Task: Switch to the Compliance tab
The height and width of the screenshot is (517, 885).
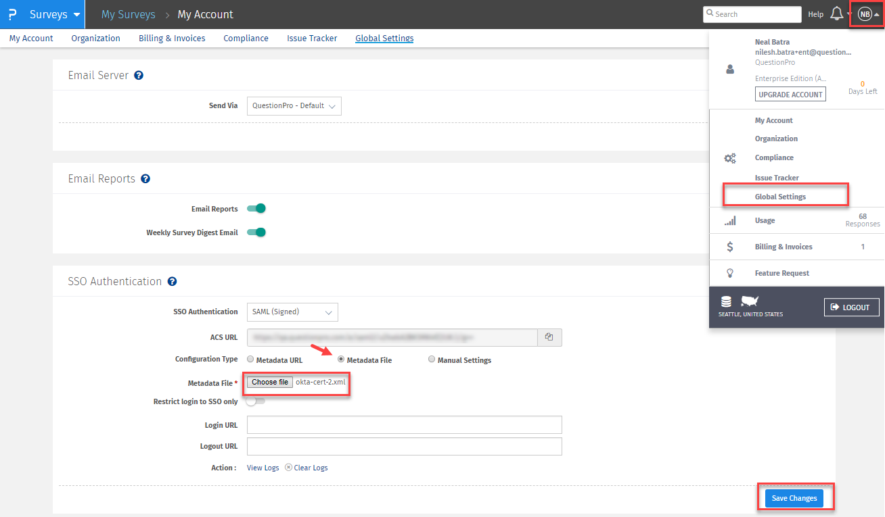Action: click(x=246, y=39)
